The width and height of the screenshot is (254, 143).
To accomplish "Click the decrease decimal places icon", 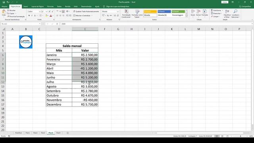I will pyautogui.click(x=117, y=15).
